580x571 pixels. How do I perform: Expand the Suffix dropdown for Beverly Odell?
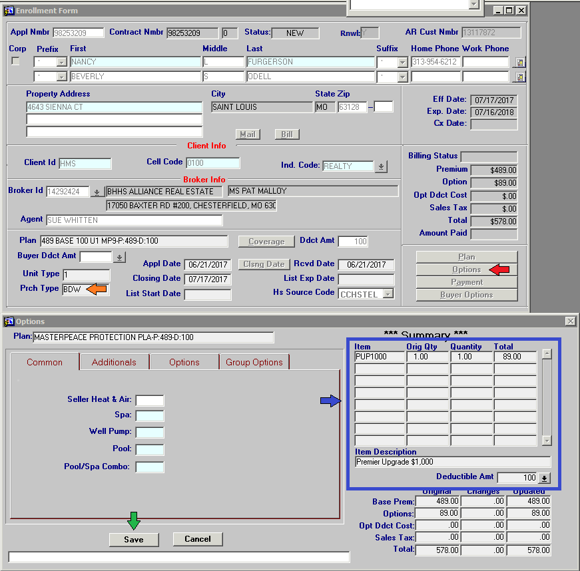(x=402, y=77)
